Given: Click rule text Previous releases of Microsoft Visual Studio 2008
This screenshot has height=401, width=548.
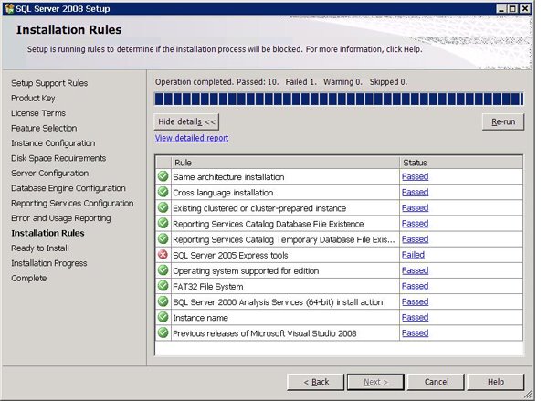Looking at the screenshot, I should click(x=265, y=333).
